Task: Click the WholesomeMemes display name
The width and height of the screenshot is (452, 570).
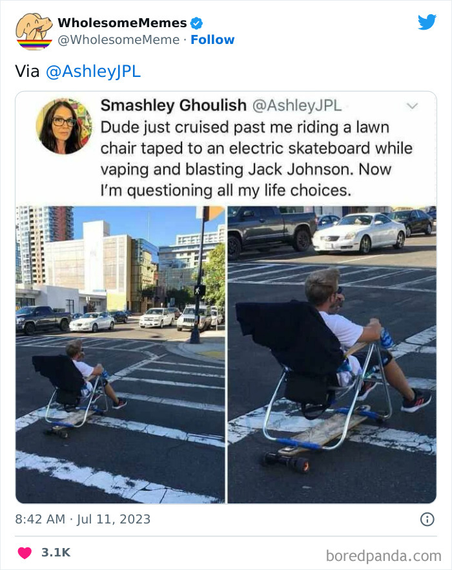Action: pyautogui.click(x=122, y=23)
